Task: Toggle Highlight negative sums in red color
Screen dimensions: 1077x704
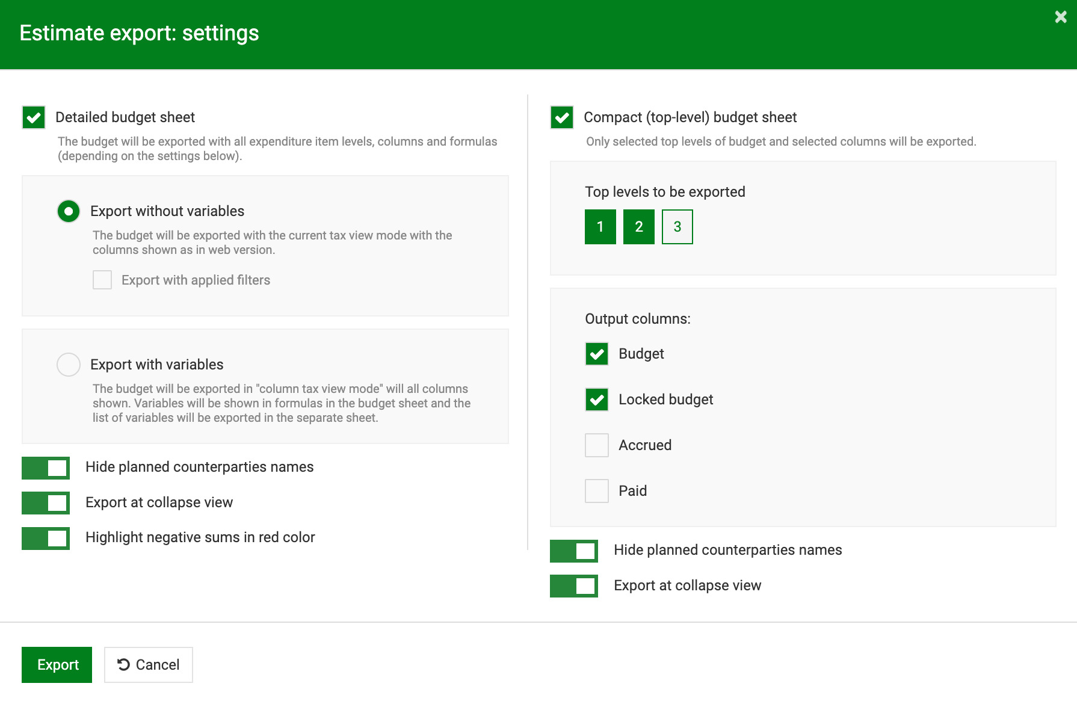Action: 46,539
